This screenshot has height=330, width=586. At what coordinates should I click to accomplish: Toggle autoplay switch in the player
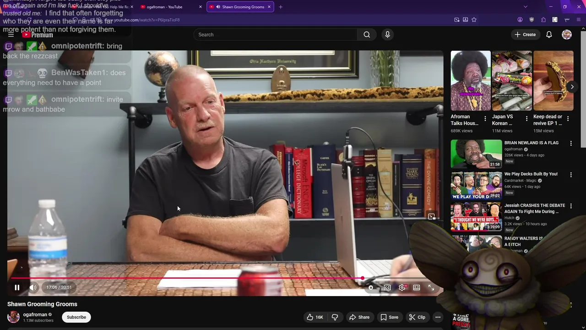pyautogui.click(x=371, y=287)
